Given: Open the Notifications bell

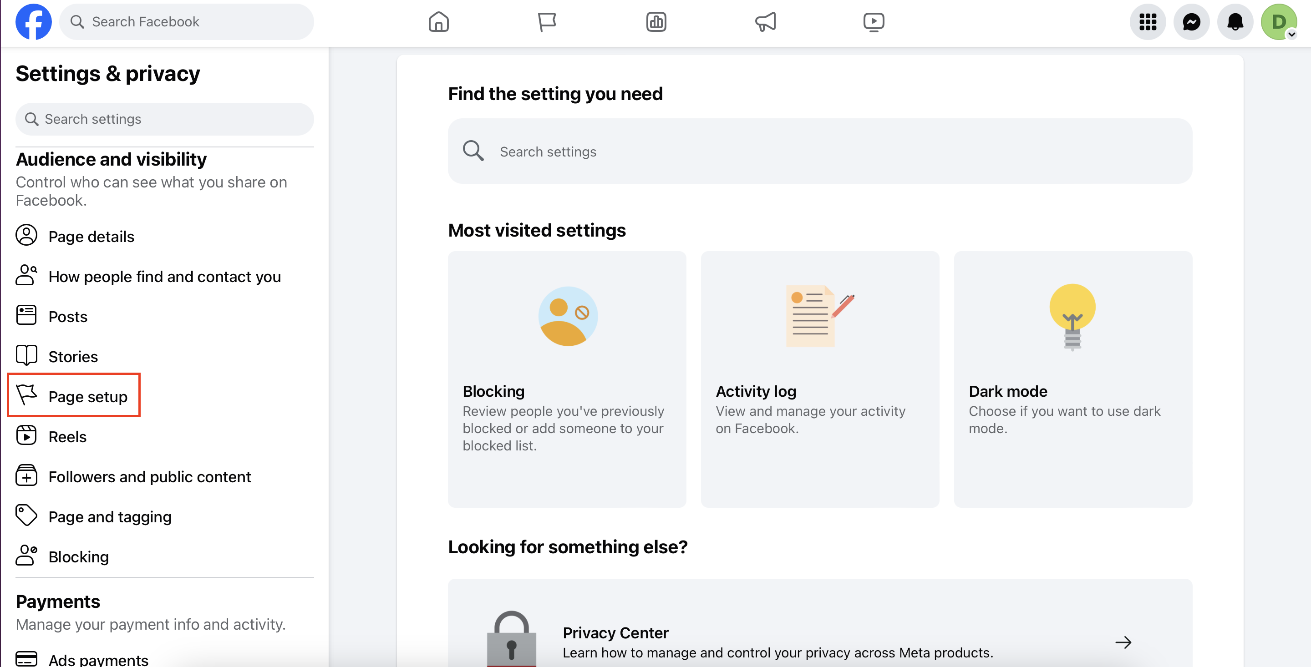Looking at the screenshot, I should [x=1235, y=22].
